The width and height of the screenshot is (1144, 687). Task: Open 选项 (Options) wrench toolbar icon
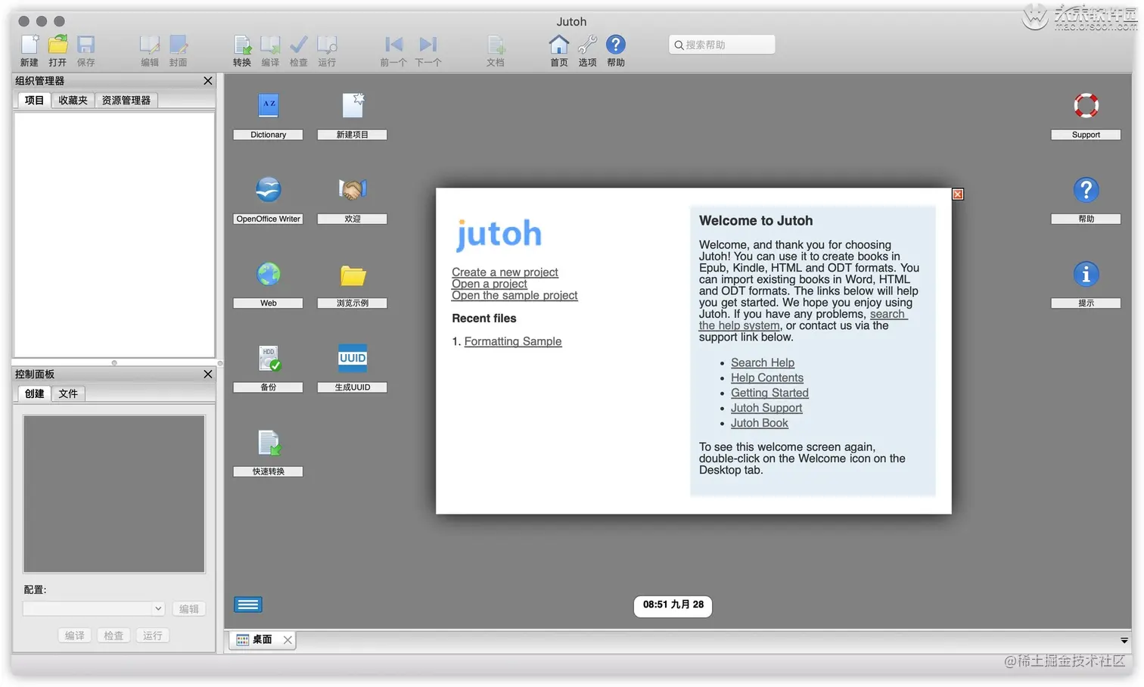click(x=587, y=45)
